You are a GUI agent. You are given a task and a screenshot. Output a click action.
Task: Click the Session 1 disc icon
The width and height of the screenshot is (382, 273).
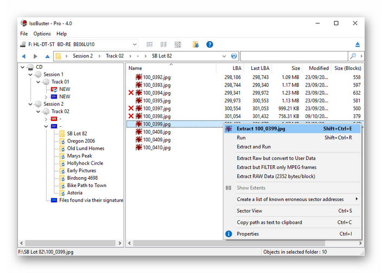(x=38, y=74)
